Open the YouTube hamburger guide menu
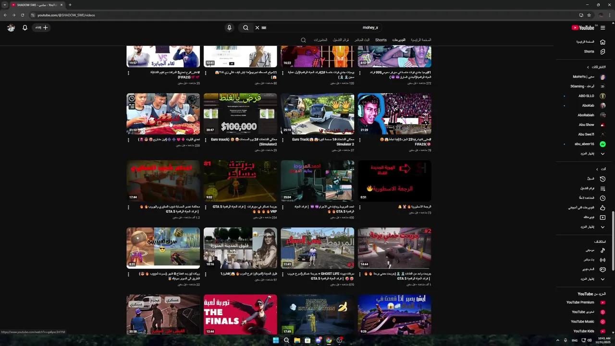 603,27
